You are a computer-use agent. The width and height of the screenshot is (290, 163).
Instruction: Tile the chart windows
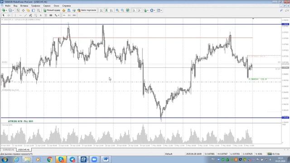pos(128,10)
